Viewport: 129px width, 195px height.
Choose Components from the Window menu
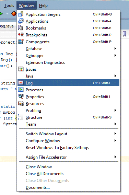pyautogui.click(x=68, y=42)
